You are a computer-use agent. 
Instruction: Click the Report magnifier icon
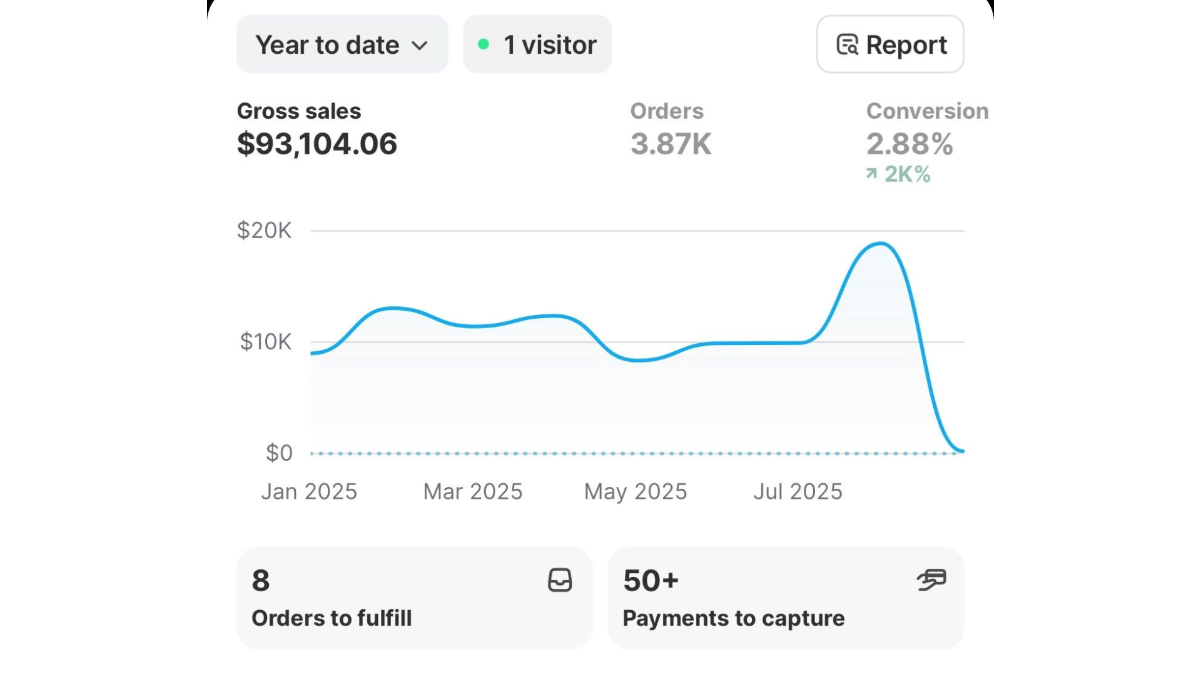(847, 45)
